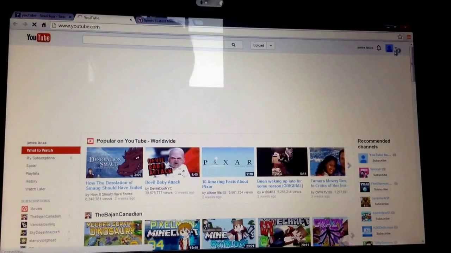Click stampylonghead icon in sidebar
Screen dimensions: 451x253
(23, 241)
